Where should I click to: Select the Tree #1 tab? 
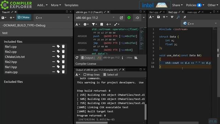click(x=6, y=12)
